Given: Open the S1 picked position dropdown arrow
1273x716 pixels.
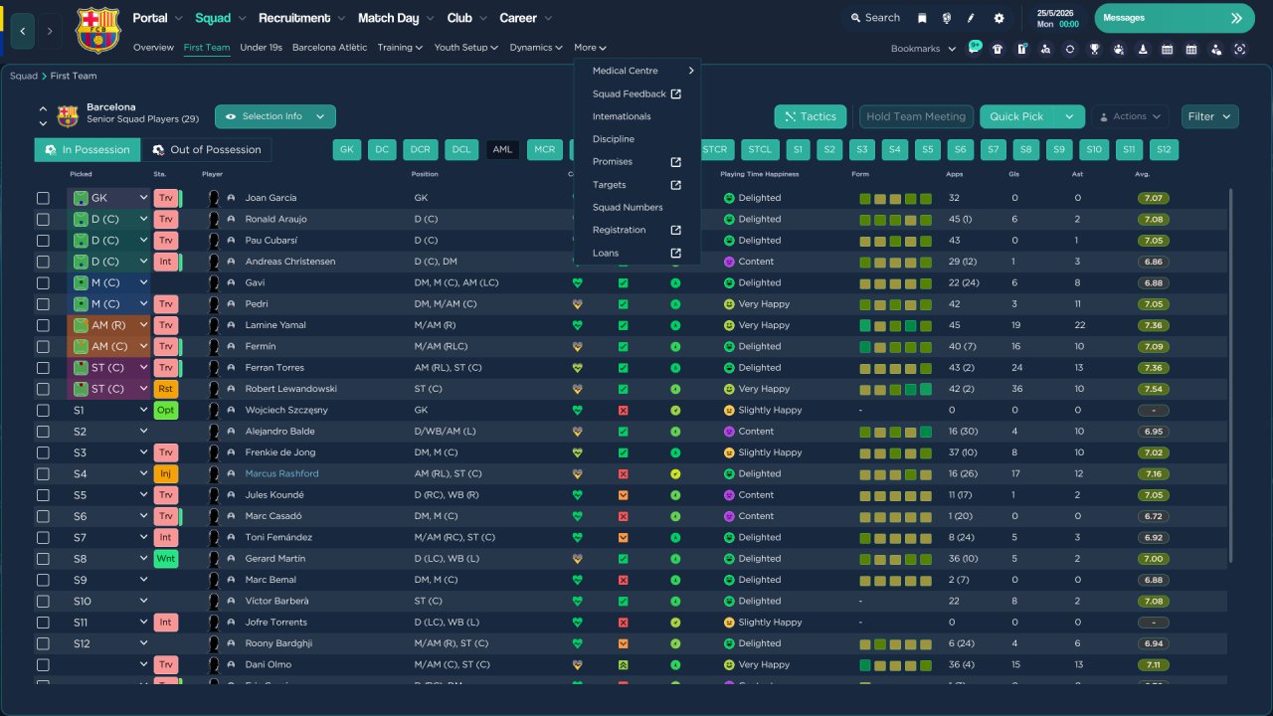Looking at the screenshot, I should click(143, 410).
